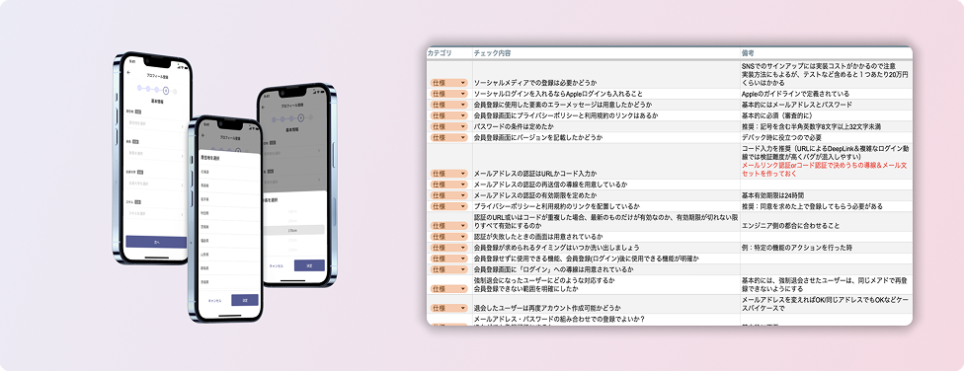The height and width of the screenshot is (371, 964).
Task: Open 仕様 dropdown for URLかコード入力か row
Action: (x=448, y=174)
